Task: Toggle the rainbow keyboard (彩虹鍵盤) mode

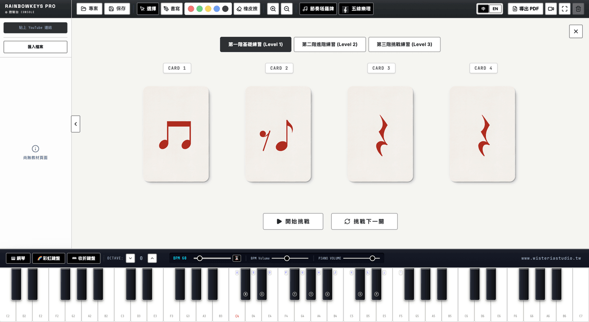Action: coord(49,258)
